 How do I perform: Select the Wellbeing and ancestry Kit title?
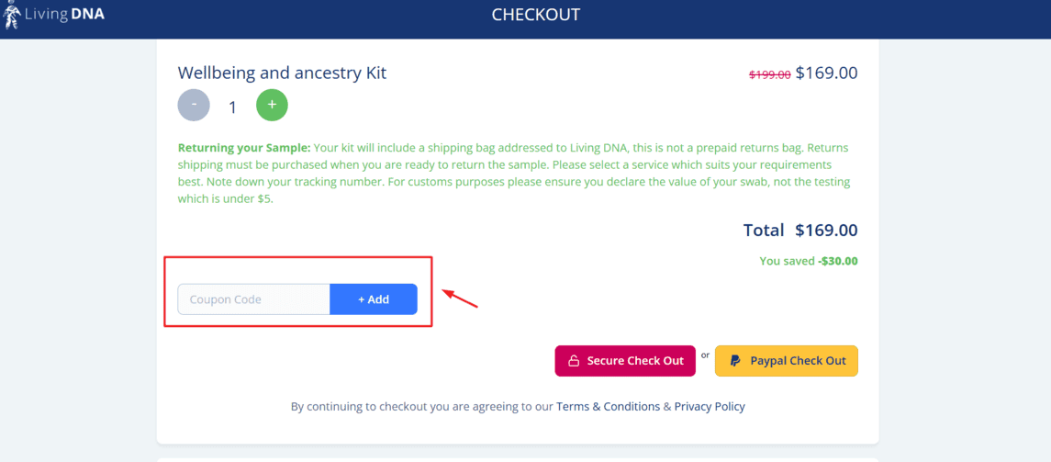coord(282,73)
